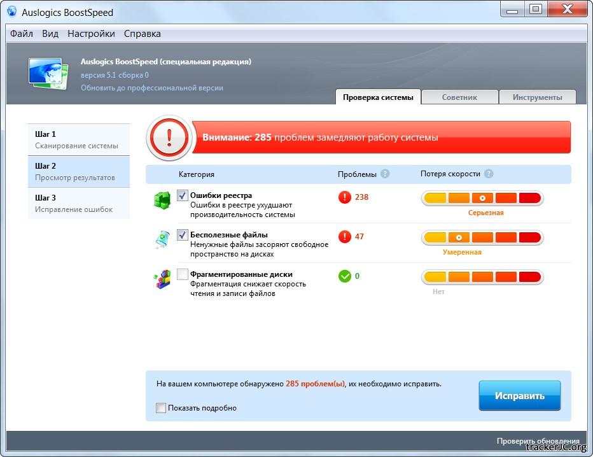
Task: Select Шаг 1 Сканирование системы step
Action: (x=78, y=139)
